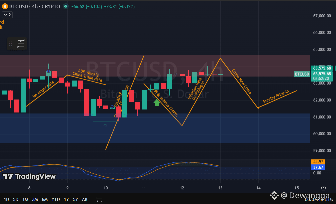Click the green up arrow marker on chart
Image resolution: width=336 pixels, height=204 pixels.
point(157,102)
